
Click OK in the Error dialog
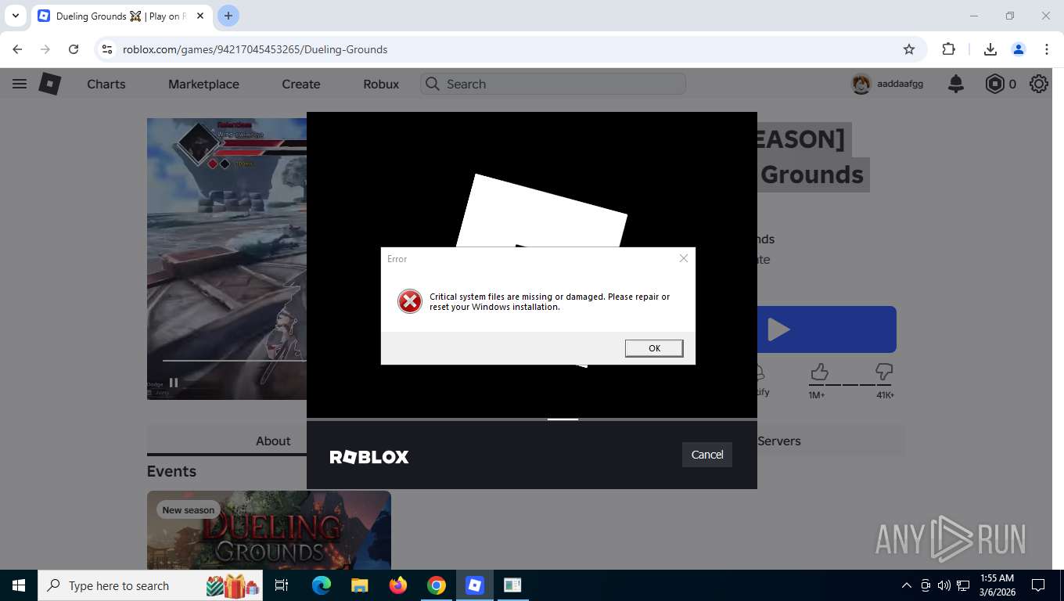(x=654, y=348)
